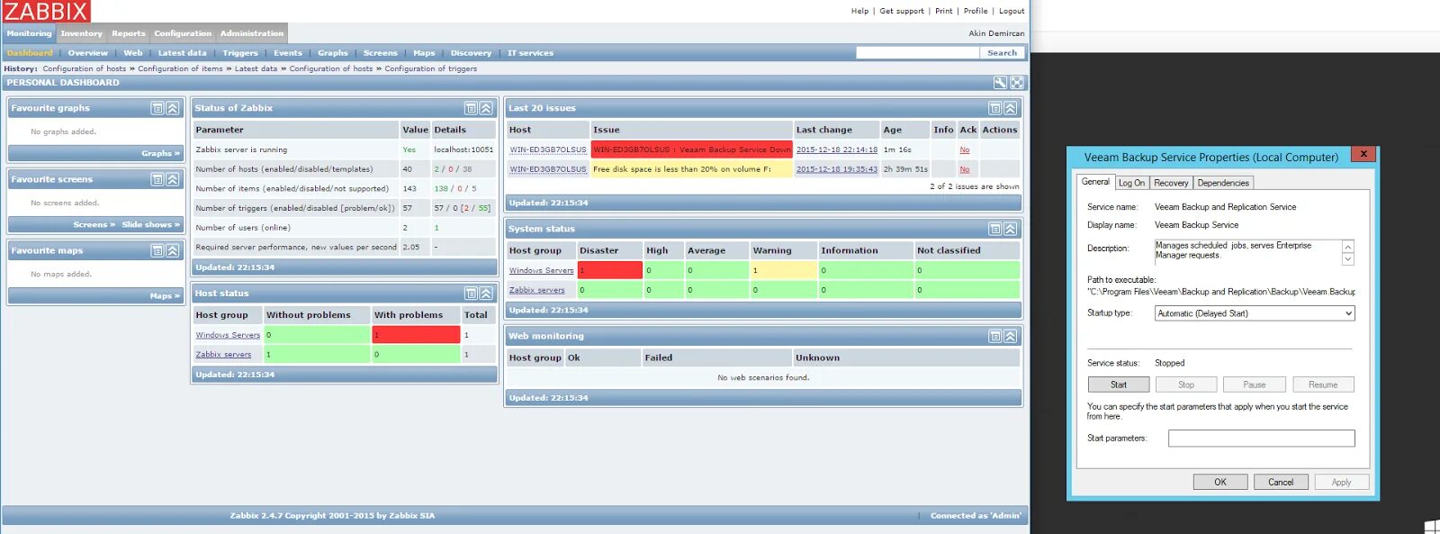Click Windows Servers in System status
Viewport: 1440px width, 534px height.
coord(541,270)
